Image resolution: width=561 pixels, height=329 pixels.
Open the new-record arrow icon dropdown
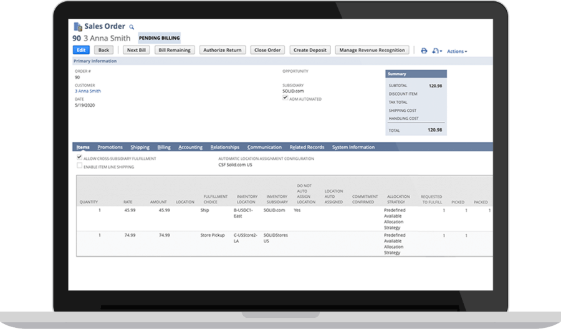point(437,51)
